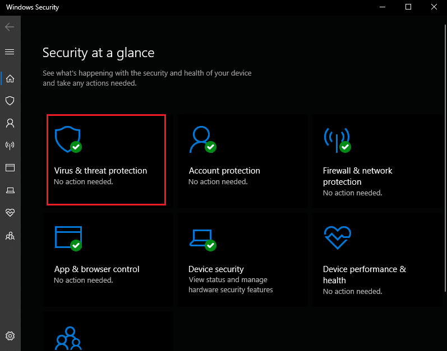Expand the hamburger navigation menu
447x351 pixels.
pyautogui.click(x=10, y=52)
